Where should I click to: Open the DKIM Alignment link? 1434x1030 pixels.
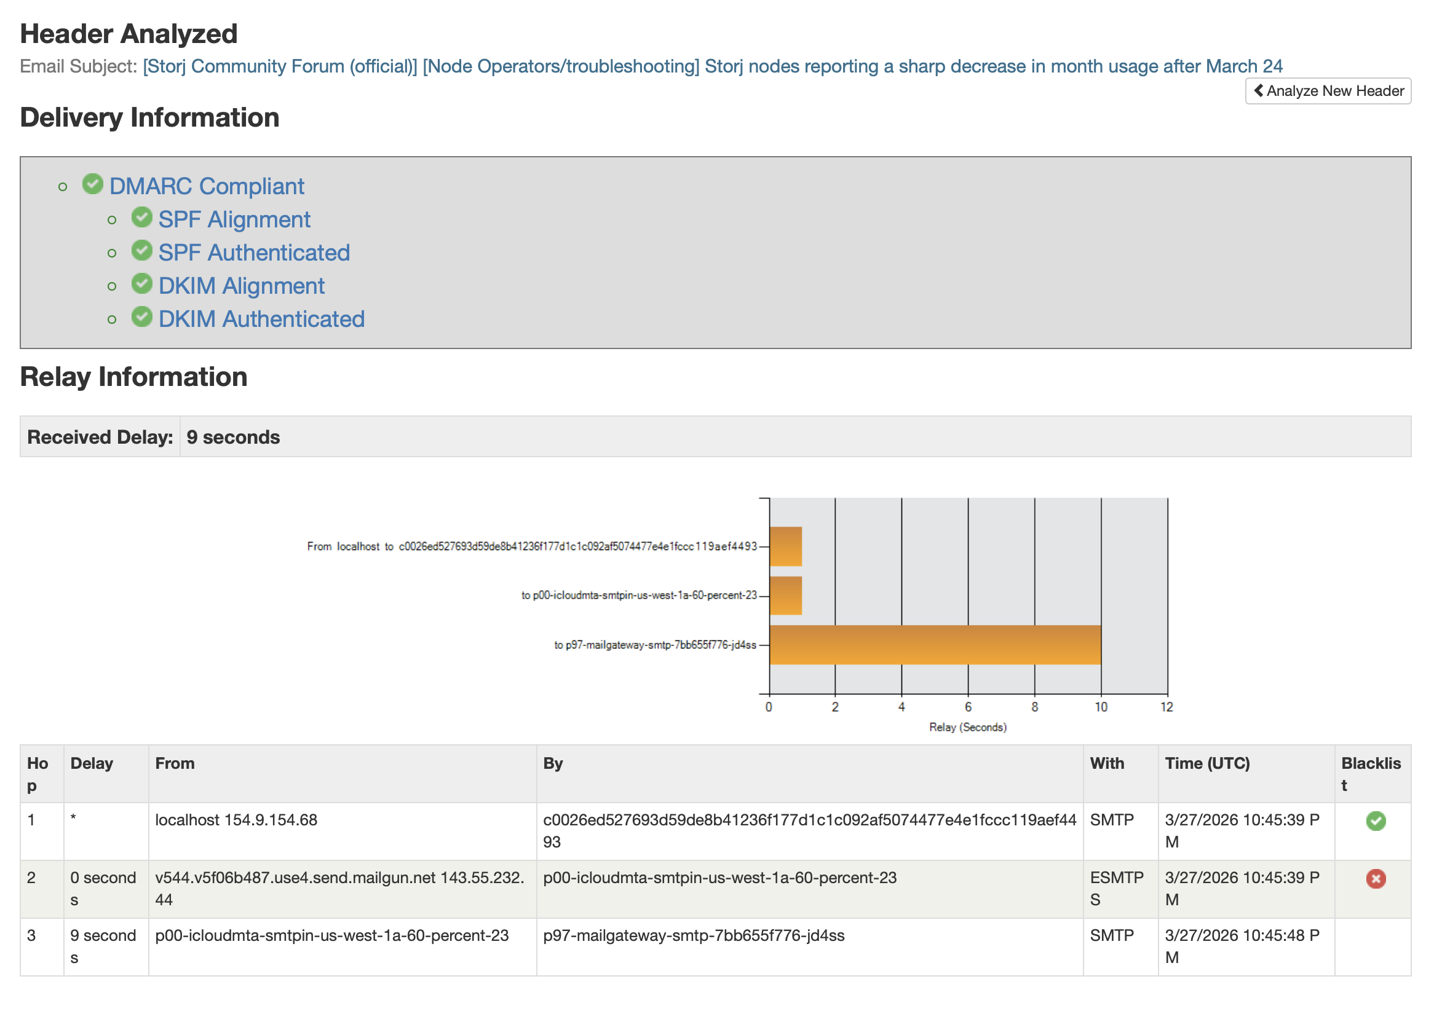coord(241,286)
